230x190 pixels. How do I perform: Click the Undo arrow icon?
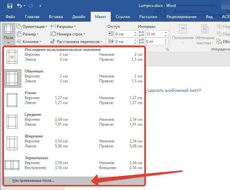pos(19,6)
